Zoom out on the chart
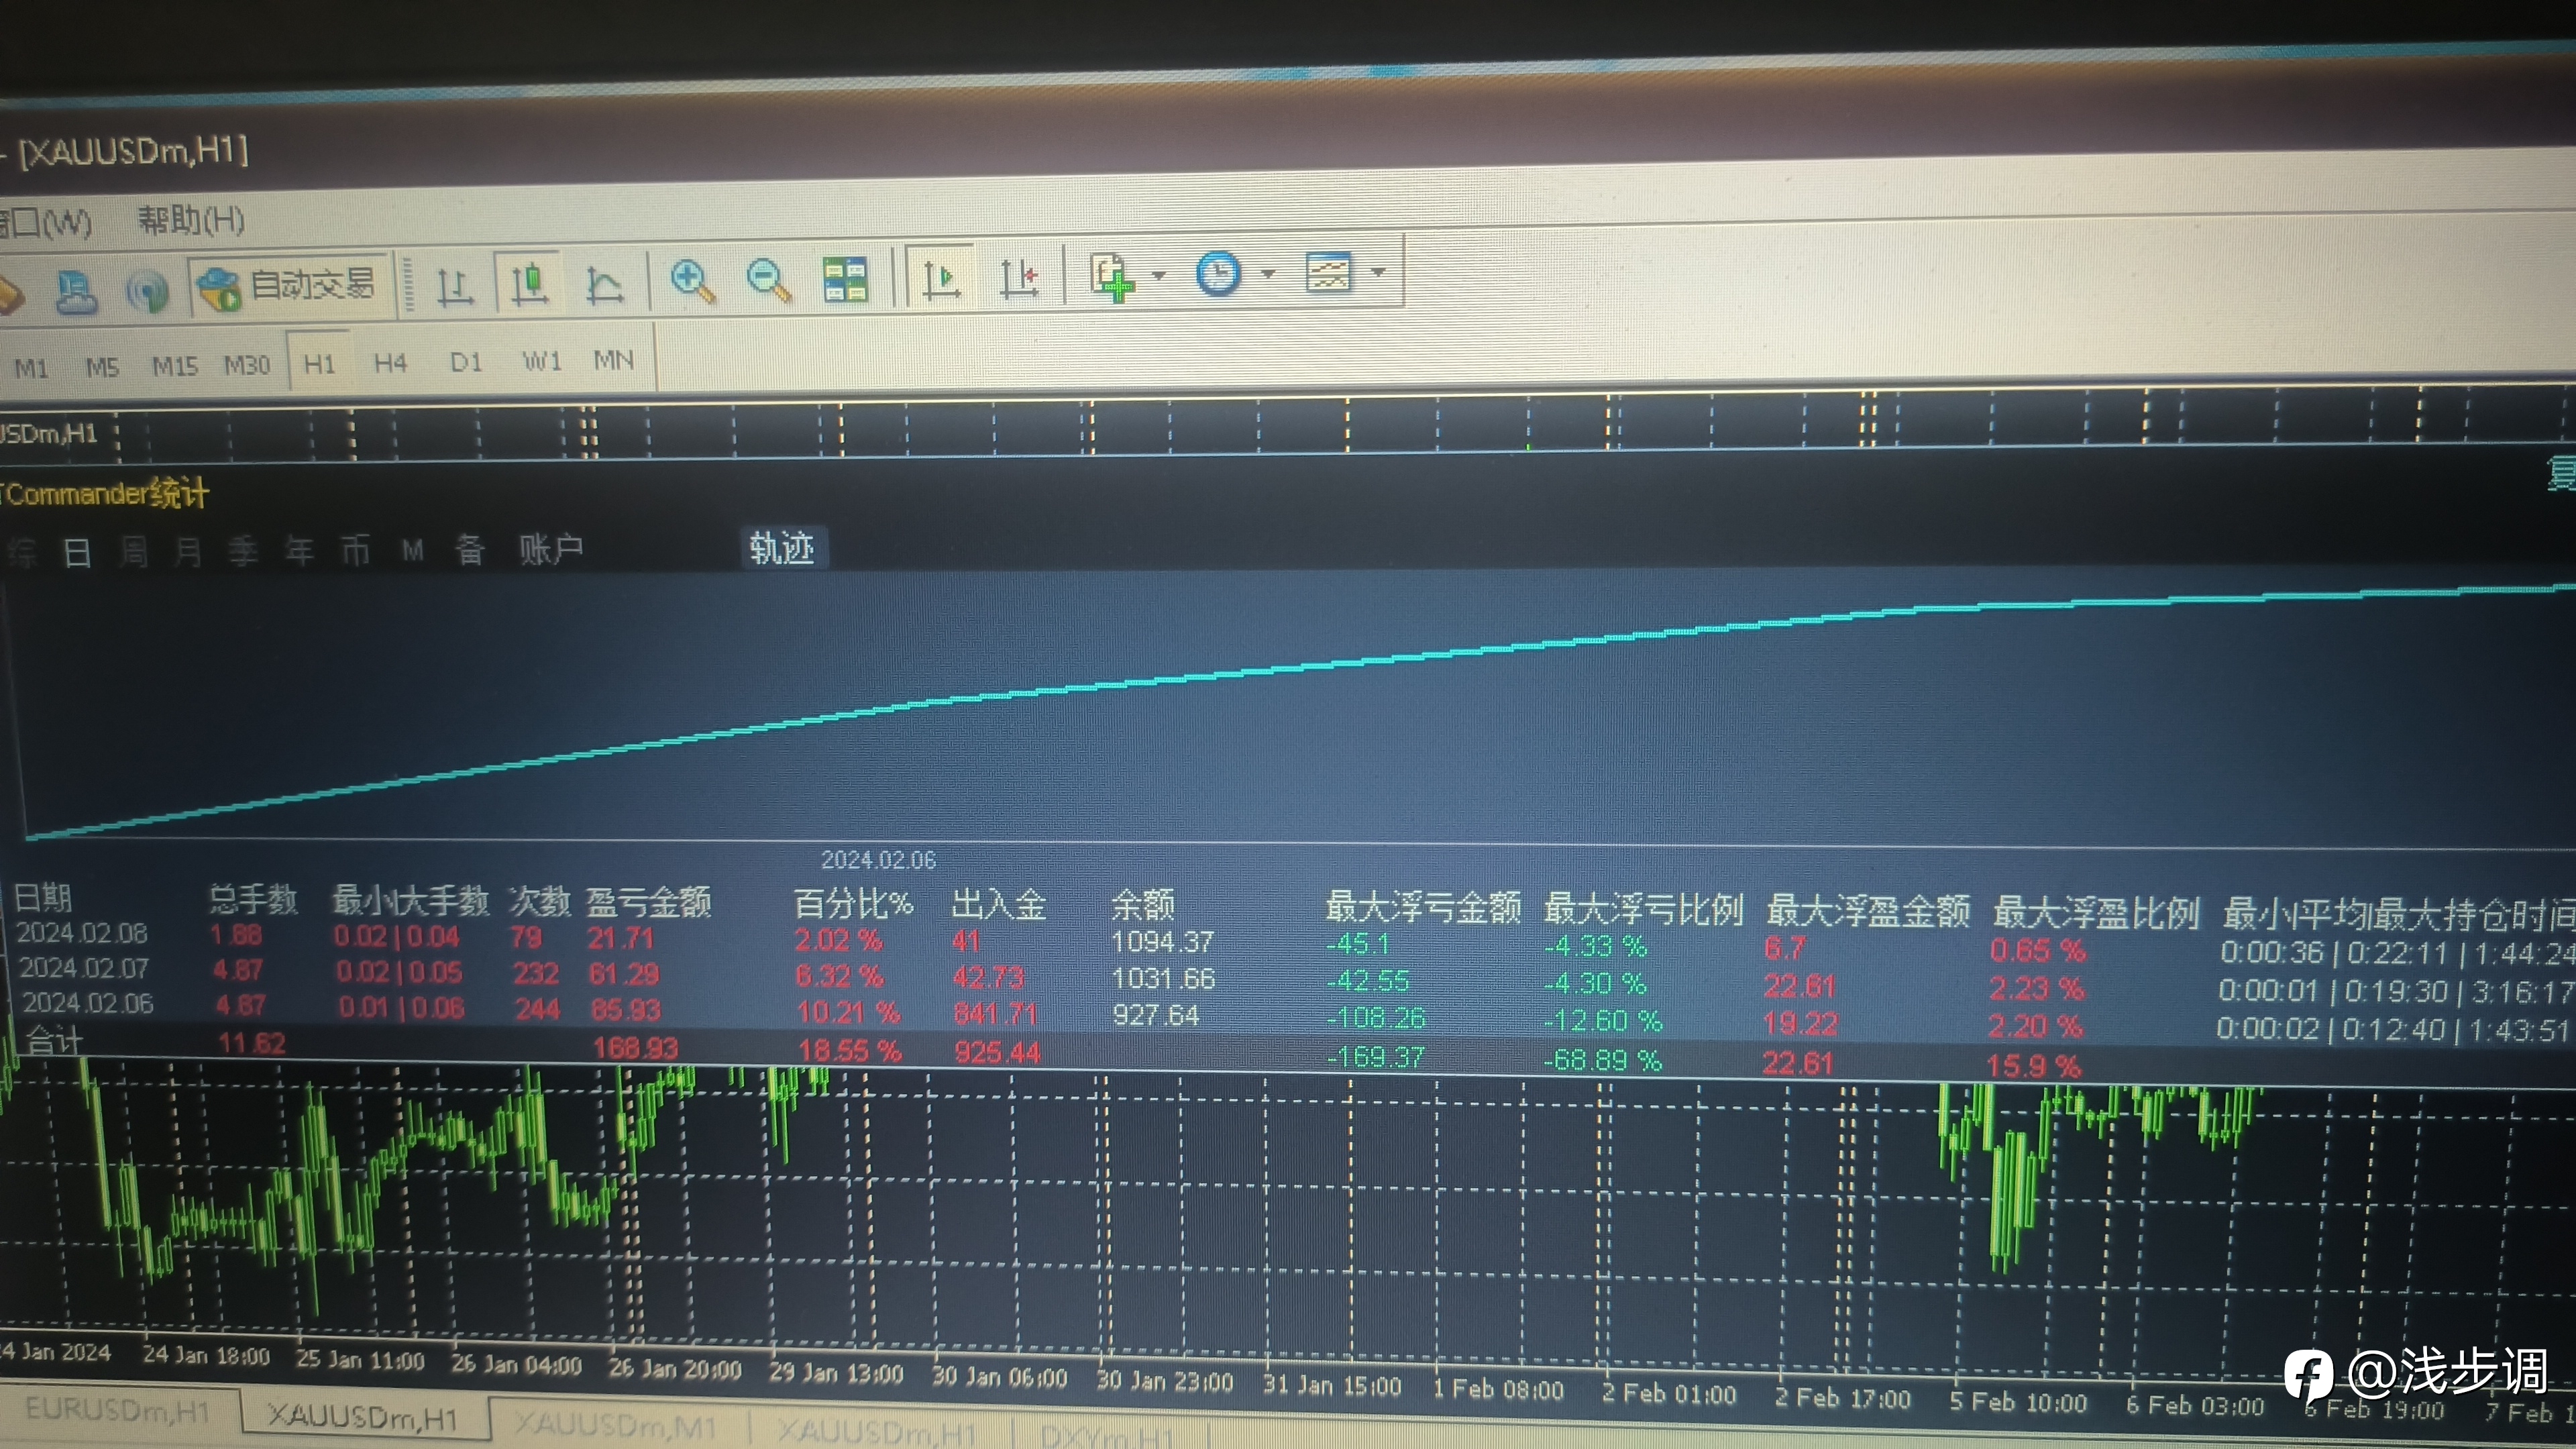This screenshot has width=2576, height=1449. [x=768, y=280]
